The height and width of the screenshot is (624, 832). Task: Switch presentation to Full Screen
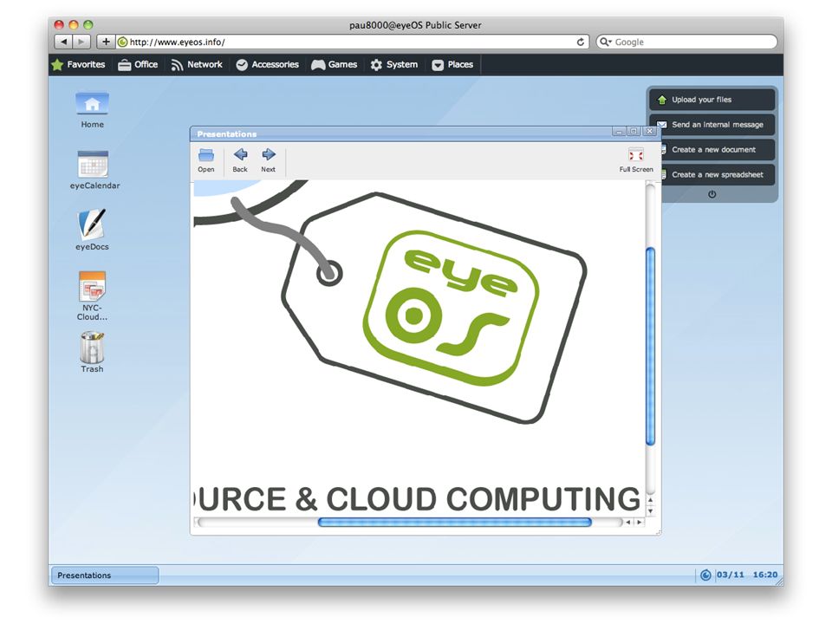point(635,160)
